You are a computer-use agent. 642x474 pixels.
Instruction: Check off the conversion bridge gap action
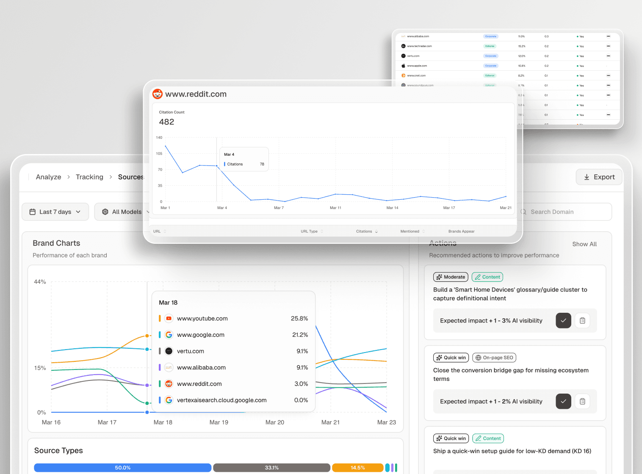tap(563, 401)
